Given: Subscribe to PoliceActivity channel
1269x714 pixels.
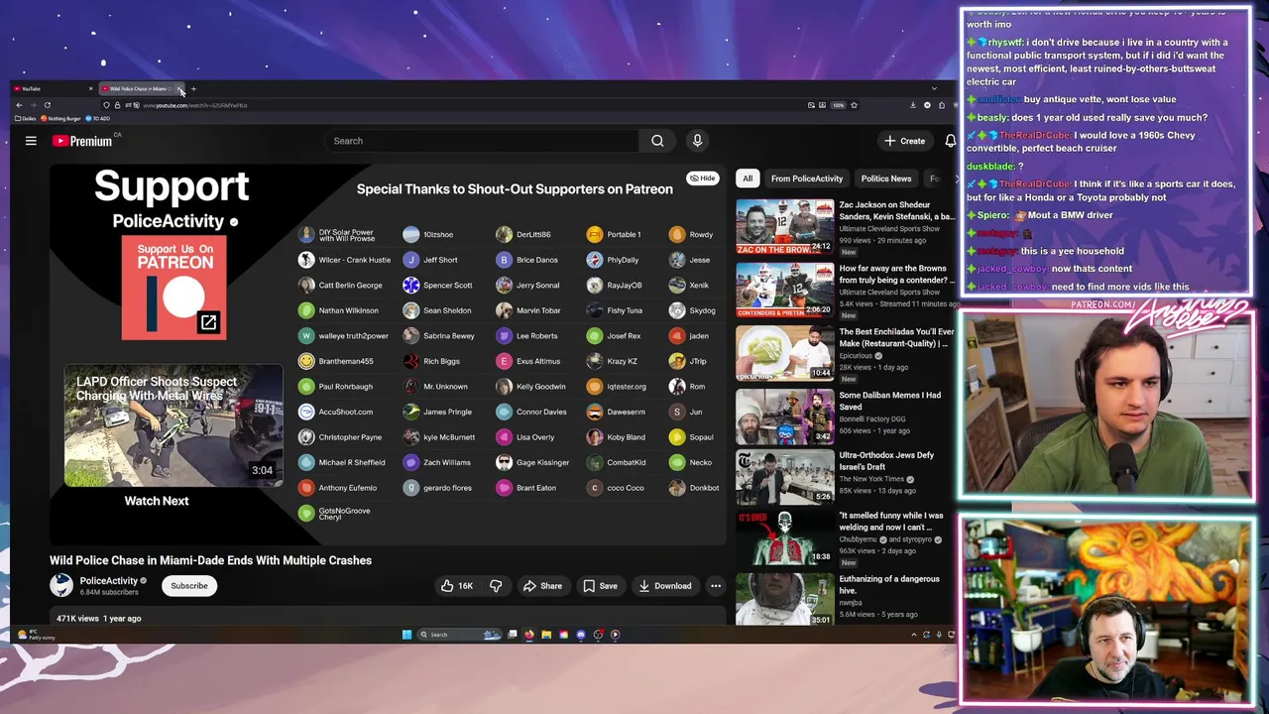Looking at the screenshot, I should tap(189, 586).
